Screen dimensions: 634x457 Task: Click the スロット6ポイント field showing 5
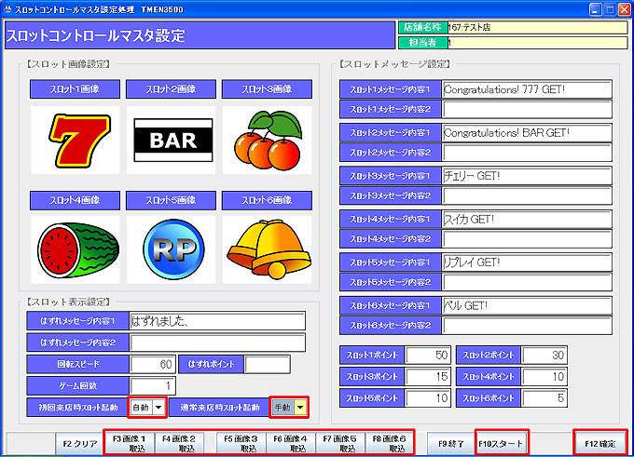tap(544, 398)
